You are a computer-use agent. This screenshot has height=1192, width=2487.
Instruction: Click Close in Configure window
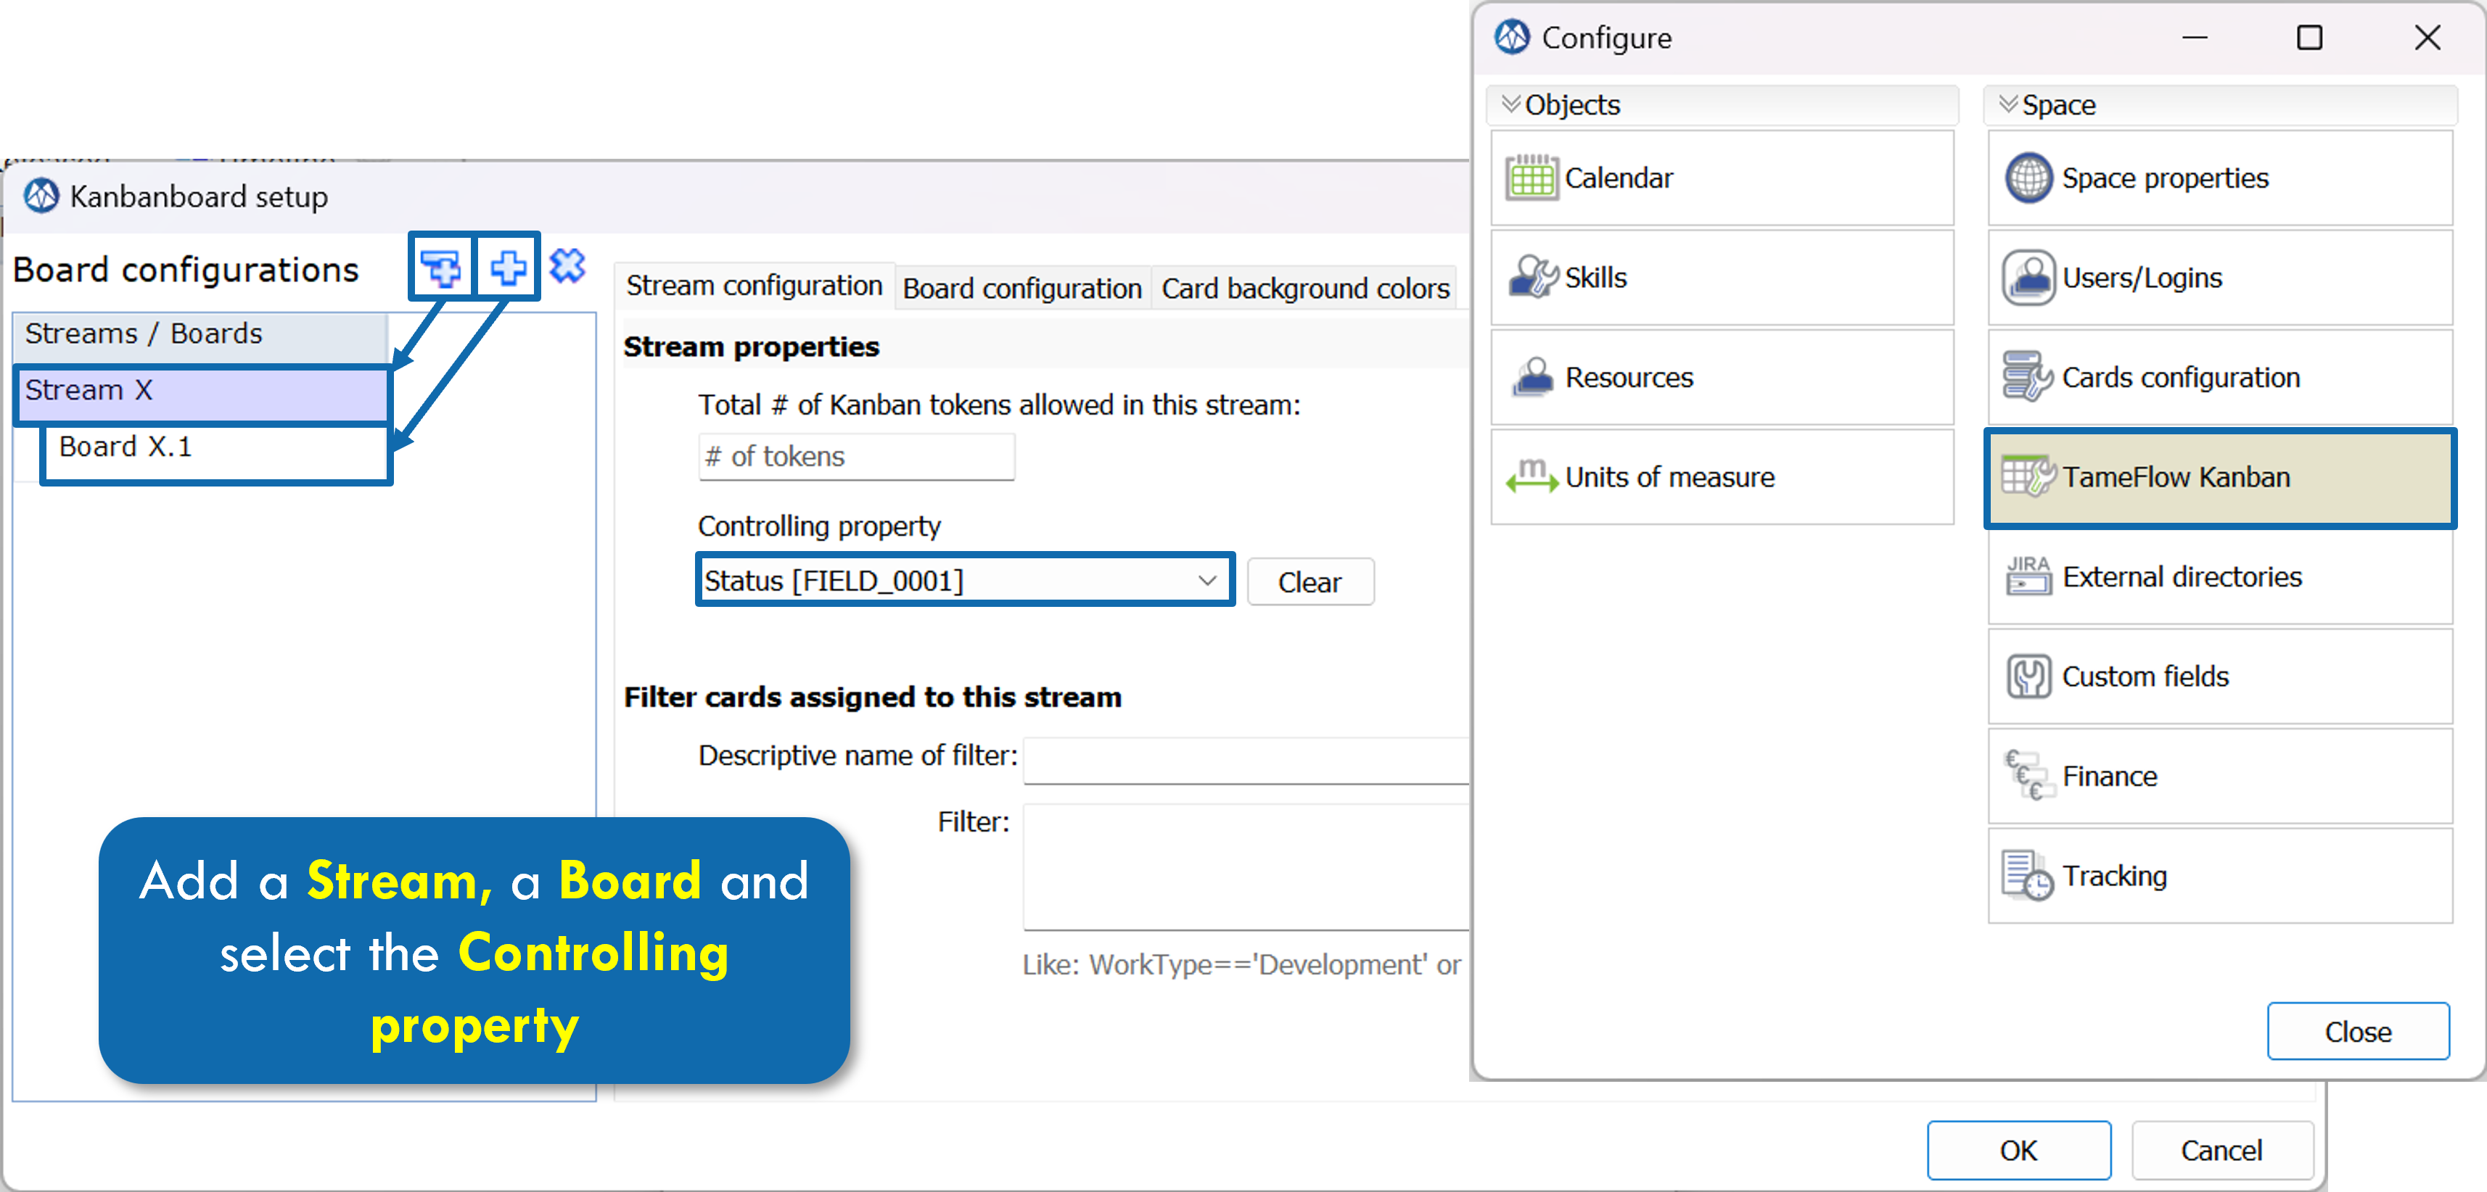coord(2358,1032)
